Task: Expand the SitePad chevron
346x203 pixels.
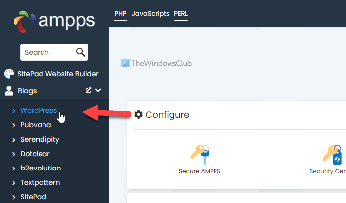Action: 14,197
